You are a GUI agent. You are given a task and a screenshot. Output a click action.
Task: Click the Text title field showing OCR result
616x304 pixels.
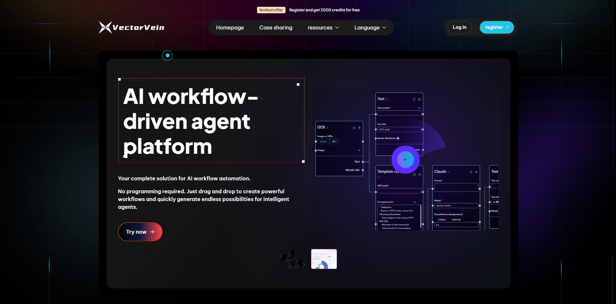[x=399, y=129]
